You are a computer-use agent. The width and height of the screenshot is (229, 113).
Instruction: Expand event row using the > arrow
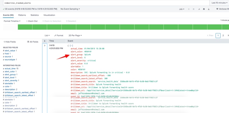tap(45, 45)
